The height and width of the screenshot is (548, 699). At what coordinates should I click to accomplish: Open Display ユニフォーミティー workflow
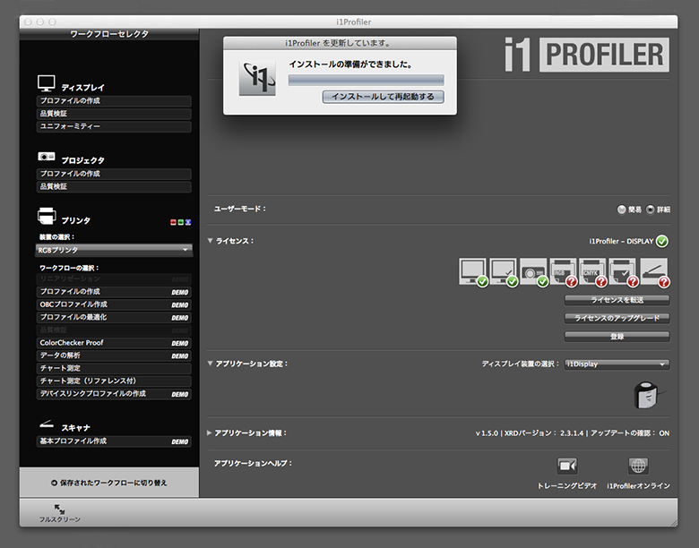(x=114, y=127)
